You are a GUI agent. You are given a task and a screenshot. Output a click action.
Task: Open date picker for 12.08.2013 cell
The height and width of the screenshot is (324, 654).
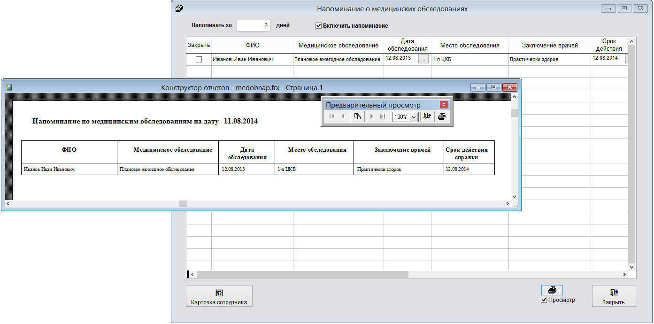pyautogui.click(x=423, y=59)
